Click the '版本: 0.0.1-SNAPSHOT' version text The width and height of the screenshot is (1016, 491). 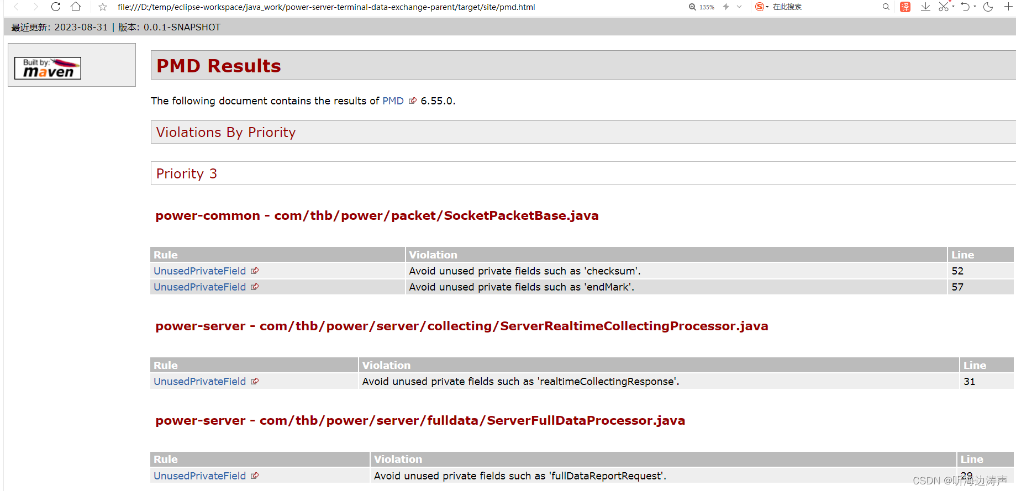click(x=169, y=27)
